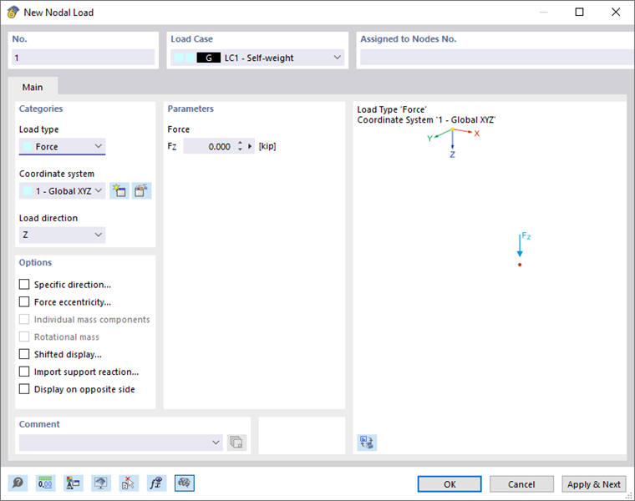Click the black G category badge in Load Case
The width and height of the screenshot is (635, 501).
tap(209, 58)
